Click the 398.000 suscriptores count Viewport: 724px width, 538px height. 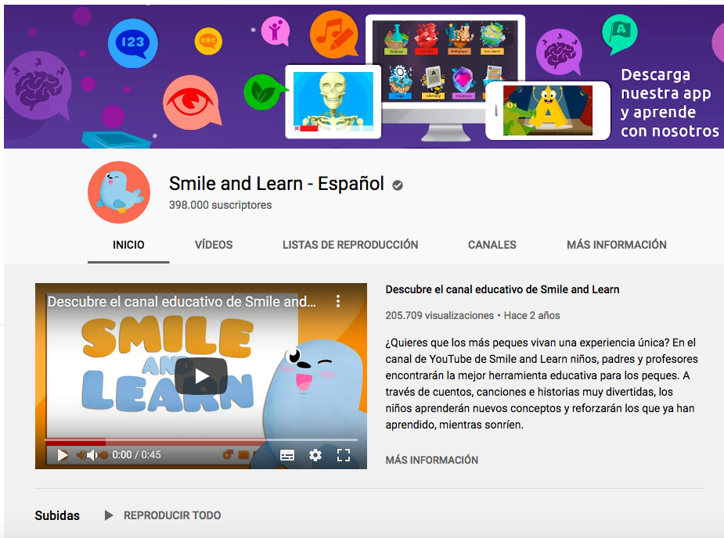pos(220,205)
